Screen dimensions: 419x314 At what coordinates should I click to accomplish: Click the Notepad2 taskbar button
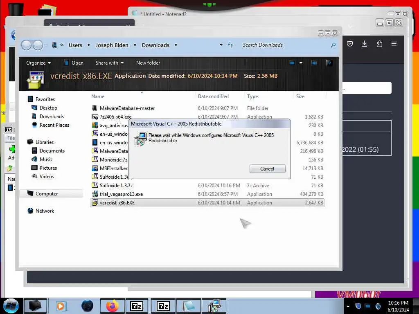pyautogui.click(x=189, y=306)
